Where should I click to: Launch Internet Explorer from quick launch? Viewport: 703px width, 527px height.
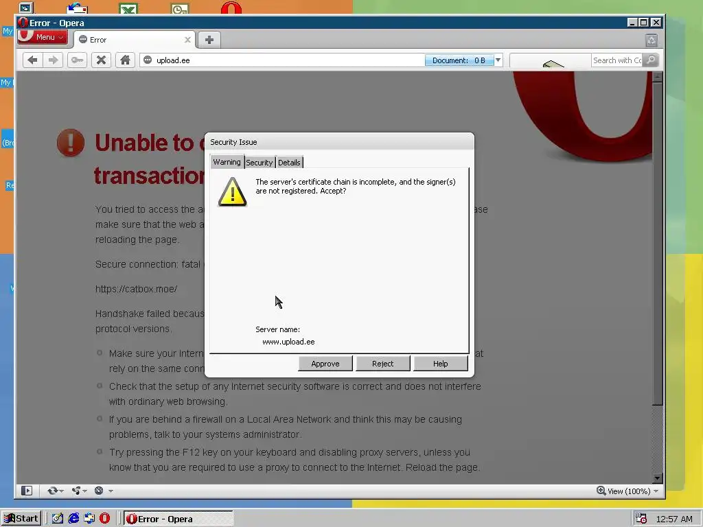[x=73, y=519]
